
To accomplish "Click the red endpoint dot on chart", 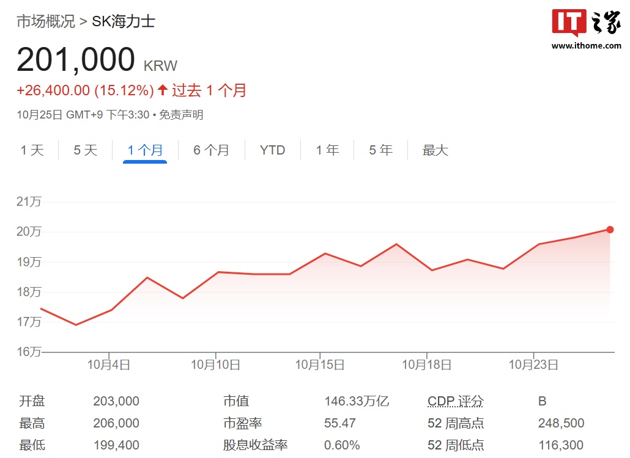I will [610, 230].
